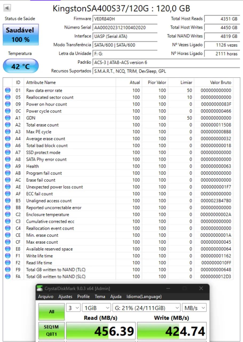Click read speed result 456.39

tap(101, 331)
